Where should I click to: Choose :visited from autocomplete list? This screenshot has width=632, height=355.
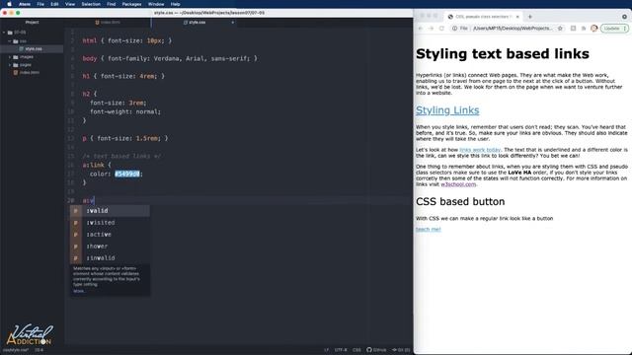110,223
